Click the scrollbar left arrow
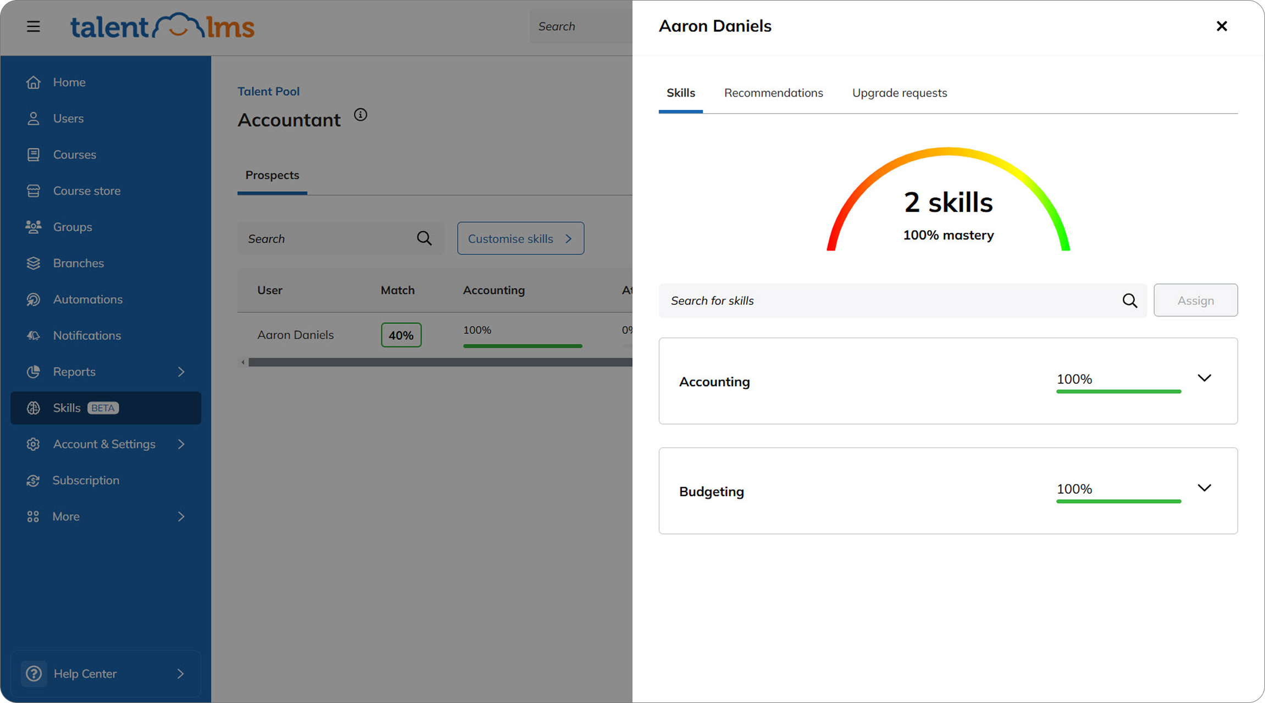Screen dimensions: 1265x703 click(243, 362)
